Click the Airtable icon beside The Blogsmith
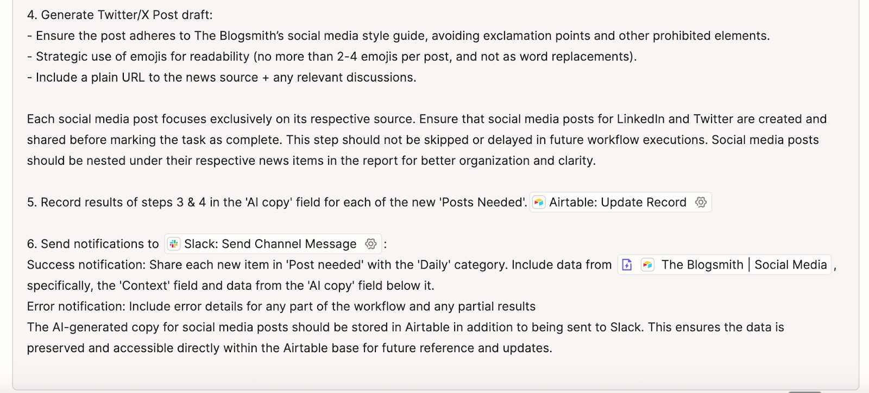The image size is (869, 393). pyautogui.click(x=647, y=265)
